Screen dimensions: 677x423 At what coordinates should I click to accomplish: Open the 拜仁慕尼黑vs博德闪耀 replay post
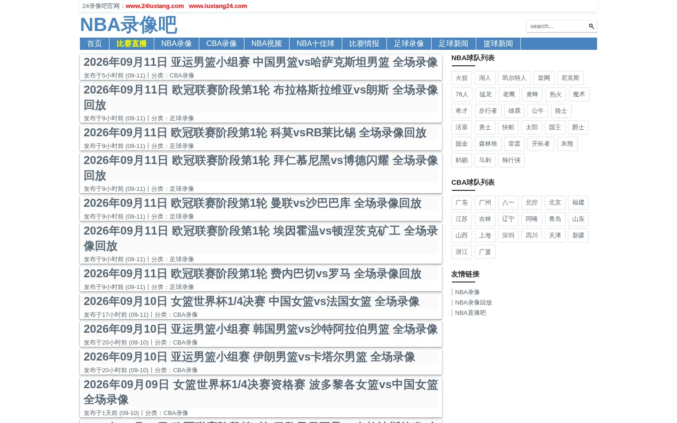point(260,168)
